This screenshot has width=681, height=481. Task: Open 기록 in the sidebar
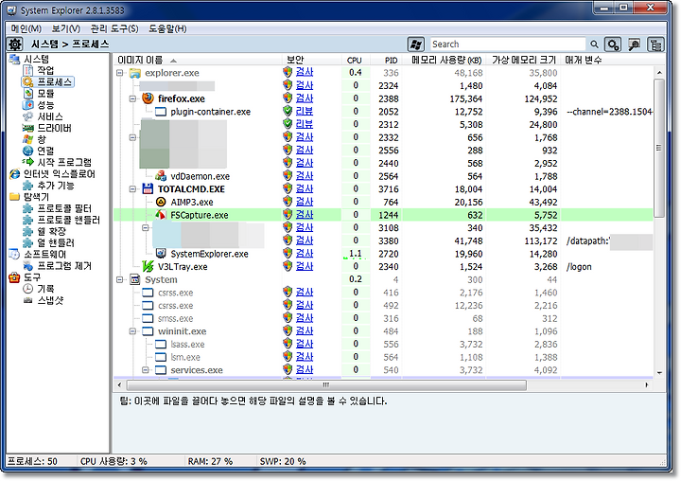[45, 289]
